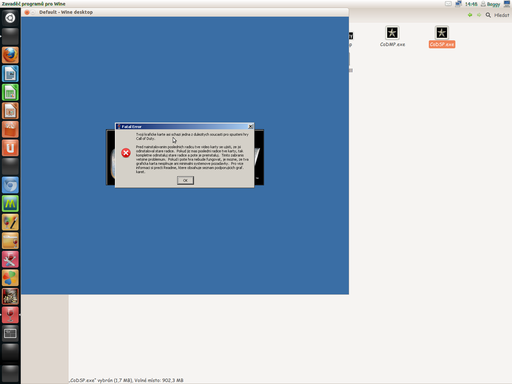This screenshot has height=384, width=512.
Task: Click status bar text about CoDSP.exe
Action: point(126,380)
